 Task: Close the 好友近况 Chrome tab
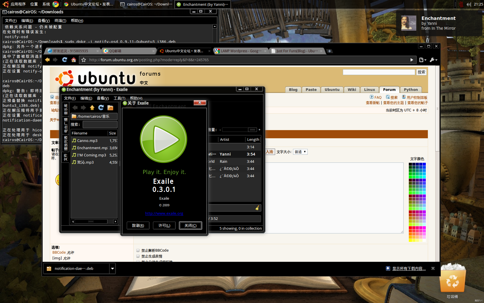click(97, 51)
